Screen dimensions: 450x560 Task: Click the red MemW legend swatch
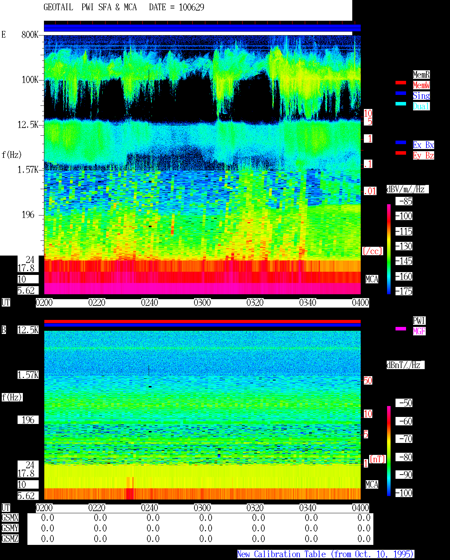(401, 83)
